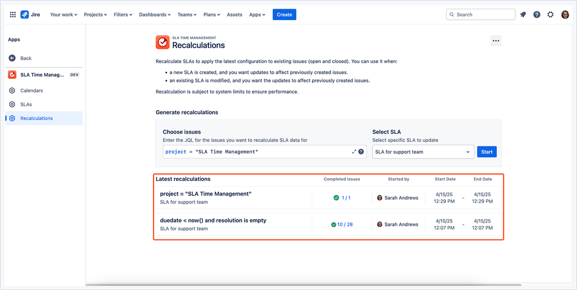Select SLAs in the sidebar
The height and width of the screenshot is (290, 577).
point(26,104)
